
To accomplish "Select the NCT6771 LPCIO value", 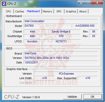I will tap(61, 41).
